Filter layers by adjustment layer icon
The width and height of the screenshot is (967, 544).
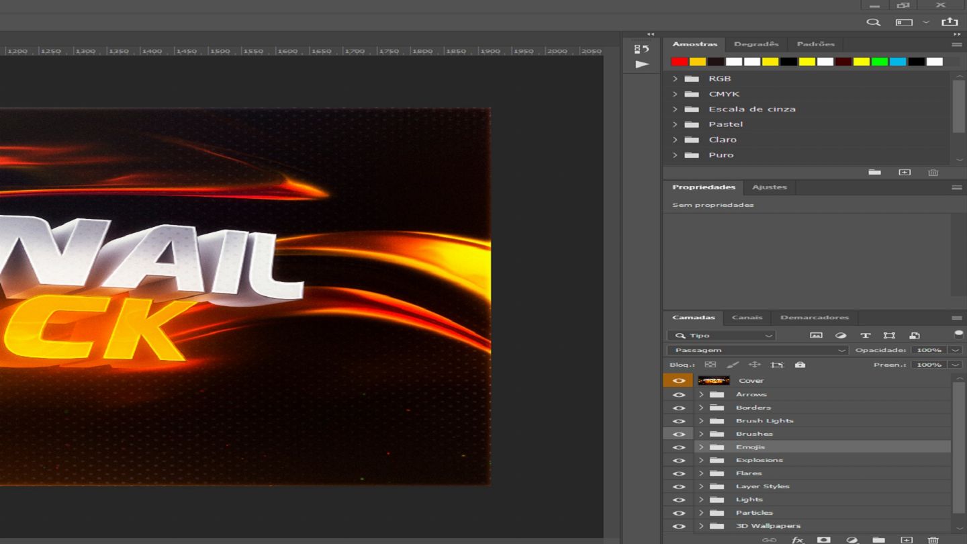point(841,335)
